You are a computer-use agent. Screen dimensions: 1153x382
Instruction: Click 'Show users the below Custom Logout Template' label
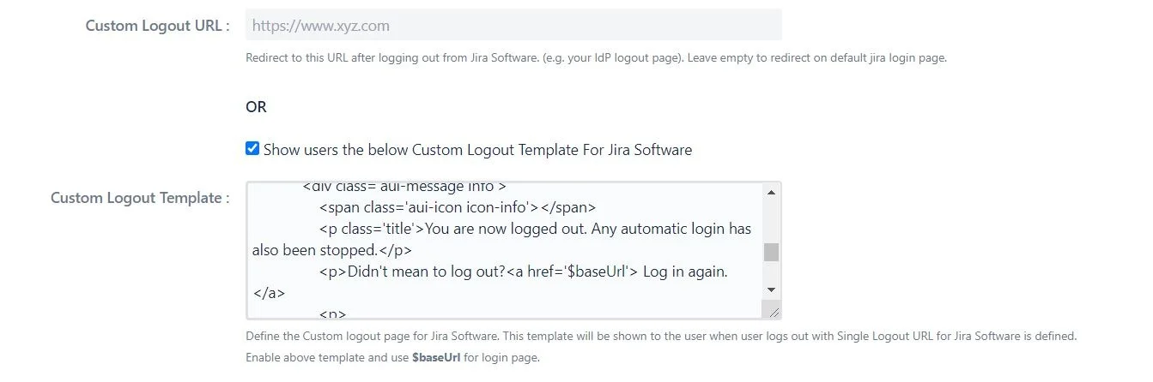tap(477, 149)
